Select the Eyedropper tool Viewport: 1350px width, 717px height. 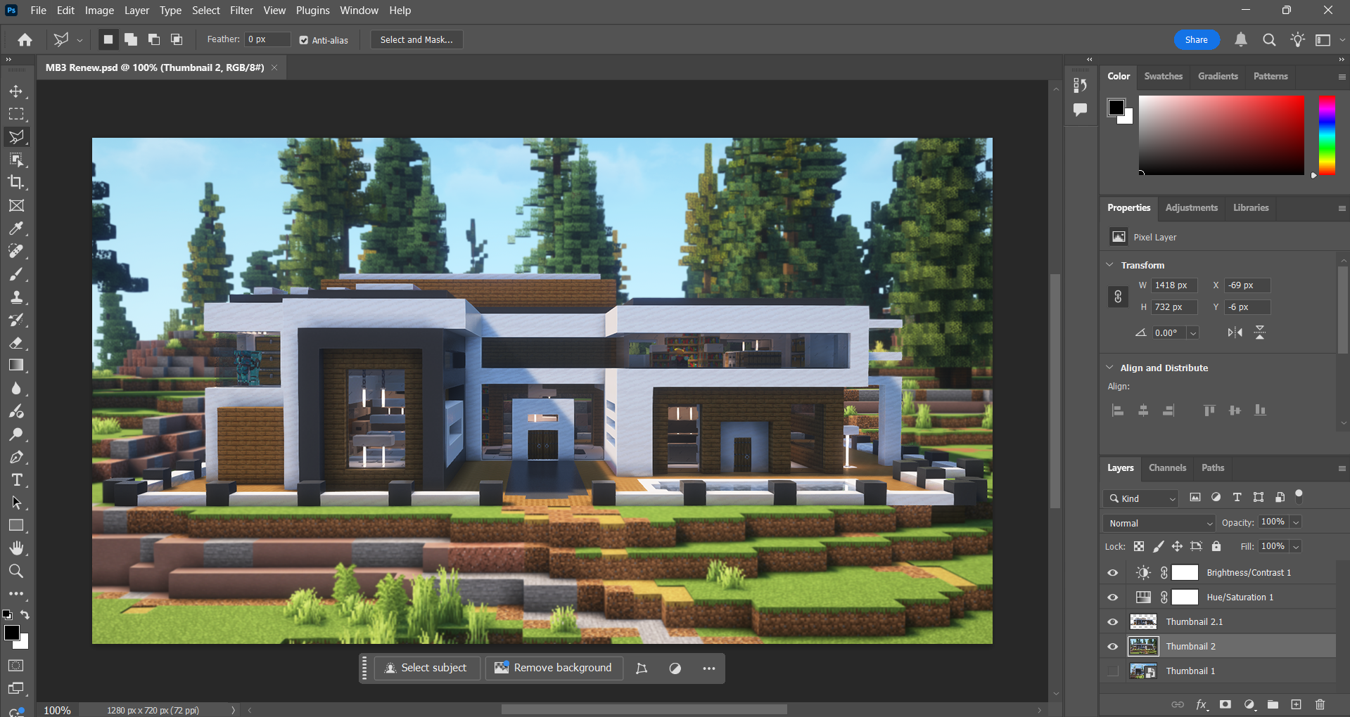[16, 228]
